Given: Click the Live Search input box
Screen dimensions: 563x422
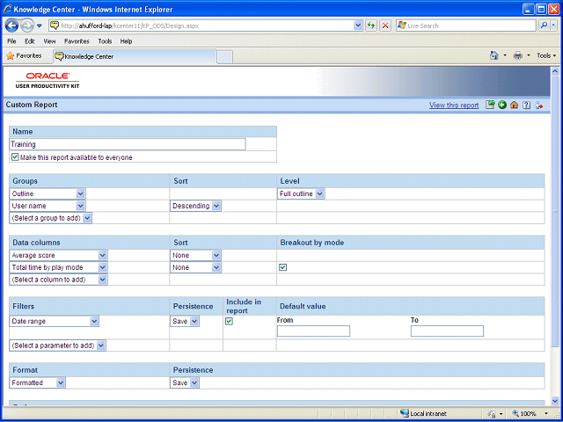Looking at the screenshot, I should [x=466, y=25].
